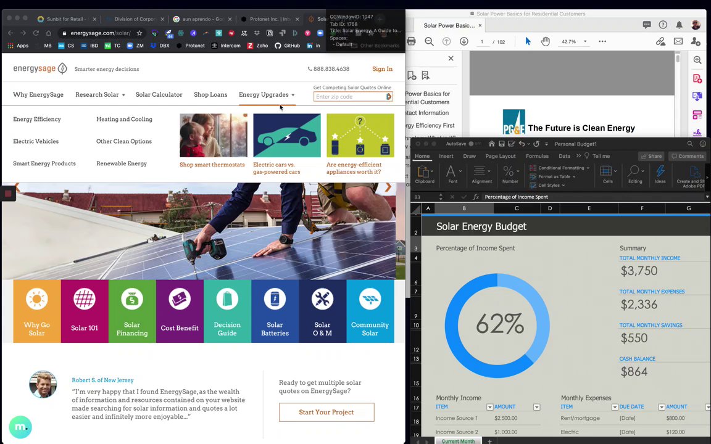711x444 pixels.
Task: Open Conditional Formatting dropdown in Excel
Action: pos(560,168)
